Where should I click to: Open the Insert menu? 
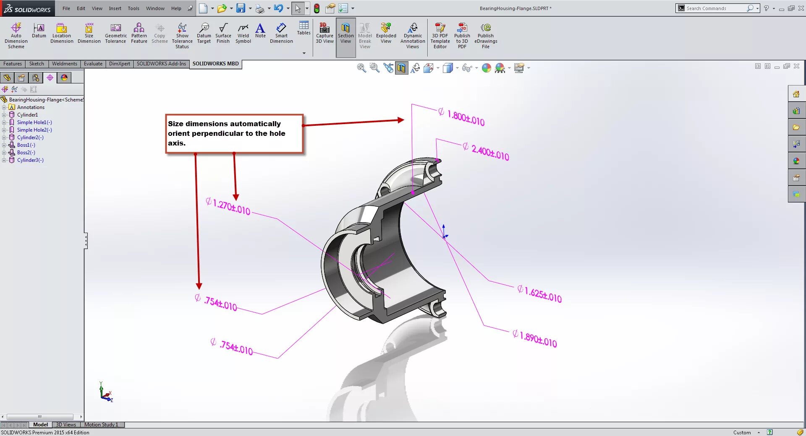[115, 8]
